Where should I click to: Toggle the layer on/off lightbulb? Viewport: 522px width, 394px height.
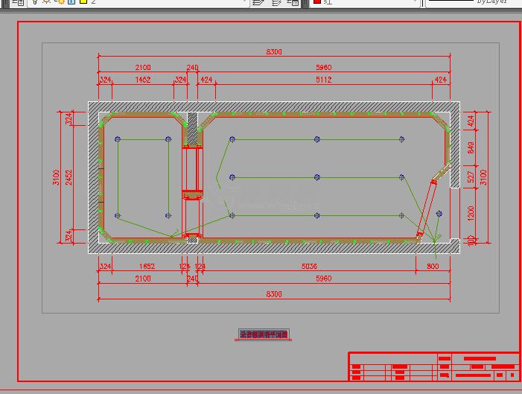pos(35,3)
